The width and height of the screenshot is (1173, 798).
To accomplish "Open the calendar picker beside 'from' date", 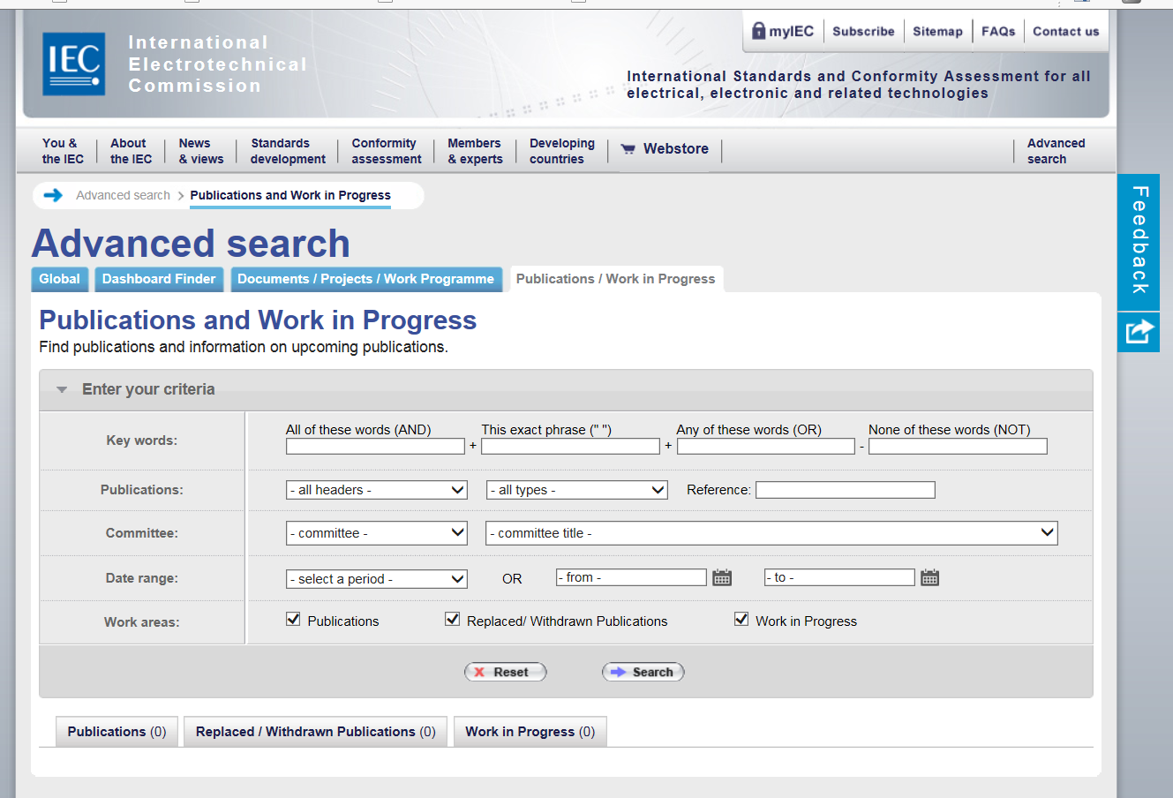I will tap(722, 577).
